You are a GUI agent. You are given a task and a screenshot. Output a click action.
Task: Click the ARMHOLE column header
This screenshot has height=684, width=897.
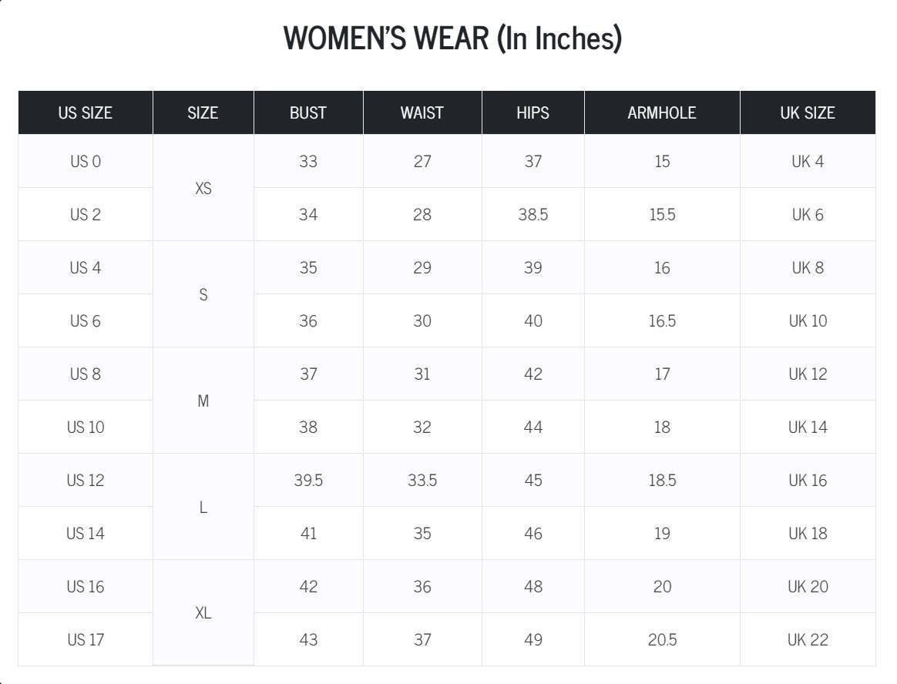pos(662,112)
